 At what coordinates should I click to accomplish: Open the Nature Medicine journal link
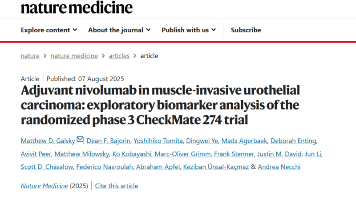point(44,186)
